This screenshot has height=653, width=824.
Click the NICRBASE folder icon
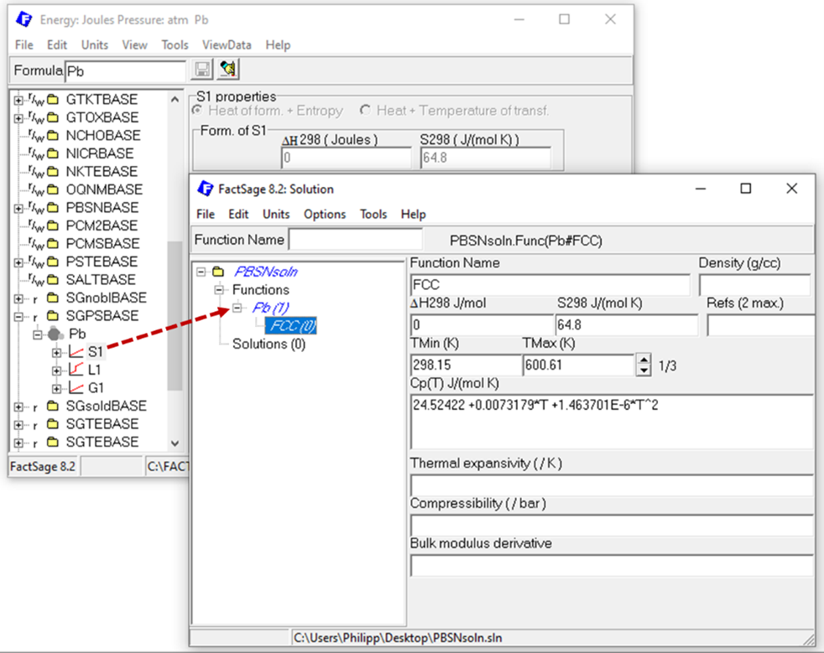(53, 153)
